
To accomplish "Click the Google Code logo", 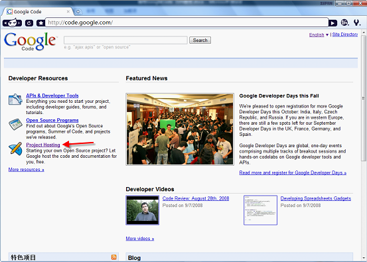I will tap(31, 41).
